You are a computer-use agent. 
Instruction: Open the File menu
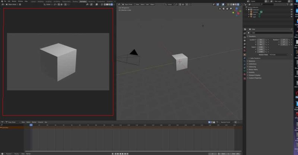tap(5, 1)
